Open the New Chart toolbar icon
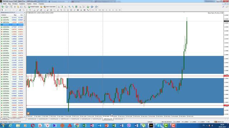Screen dimensions: 229x128 point(3,7)
